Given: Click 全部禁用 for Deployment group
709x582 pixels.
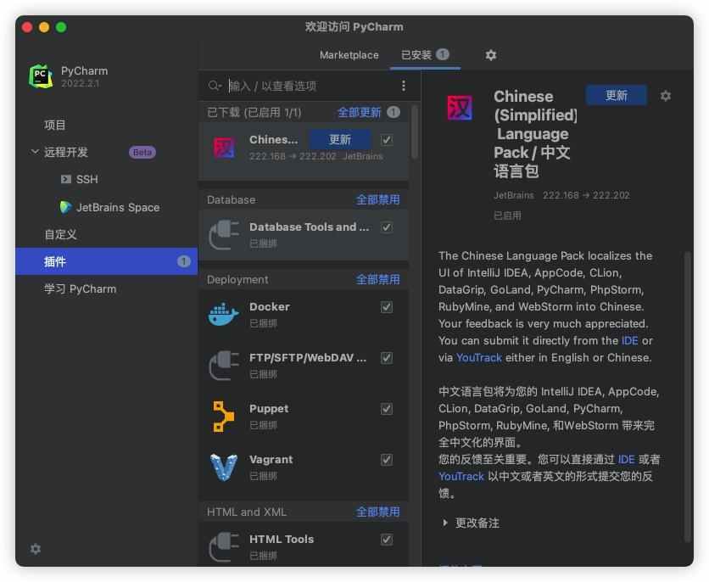Looking at the screenshot, I should [377, 279].
